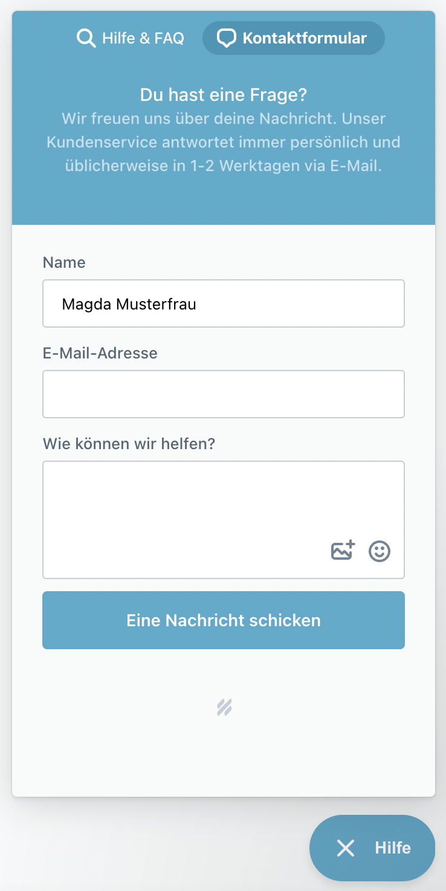Select the Kontaktformular tab label
This screenshot has width=446, height=891.
point(305,38)
